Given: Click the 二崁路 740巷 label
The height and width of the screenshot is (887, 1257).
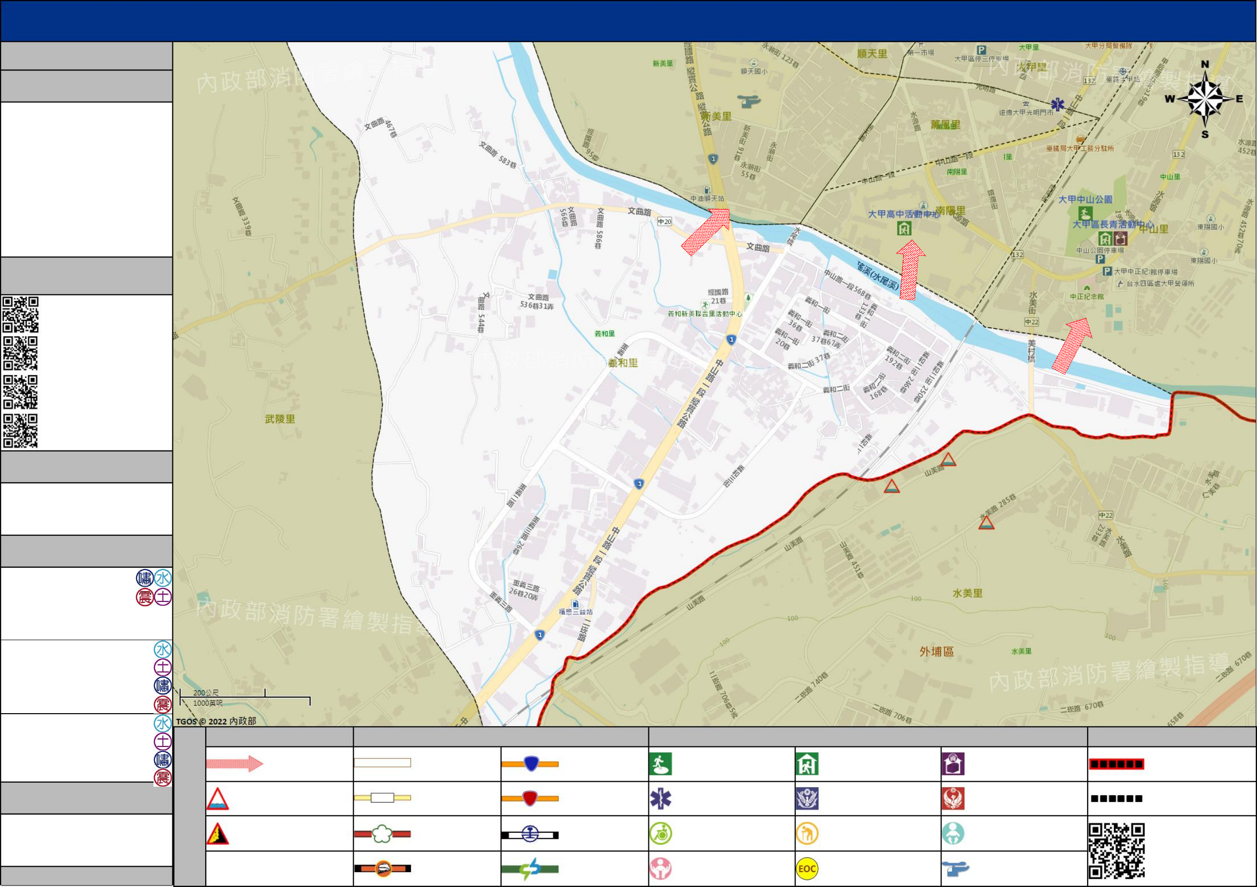Looking at the screenshot, I should pyautogui.click(x=812, y=687).
